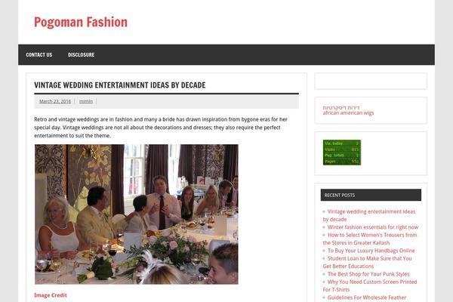Open the Disclosure menu item

tap(82, 54)
